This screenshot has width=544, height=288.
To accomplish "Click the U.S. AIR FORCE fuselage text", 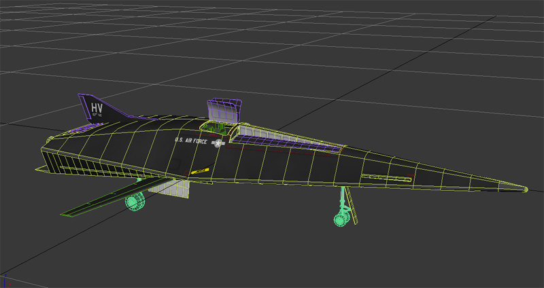I will point(191,141).
